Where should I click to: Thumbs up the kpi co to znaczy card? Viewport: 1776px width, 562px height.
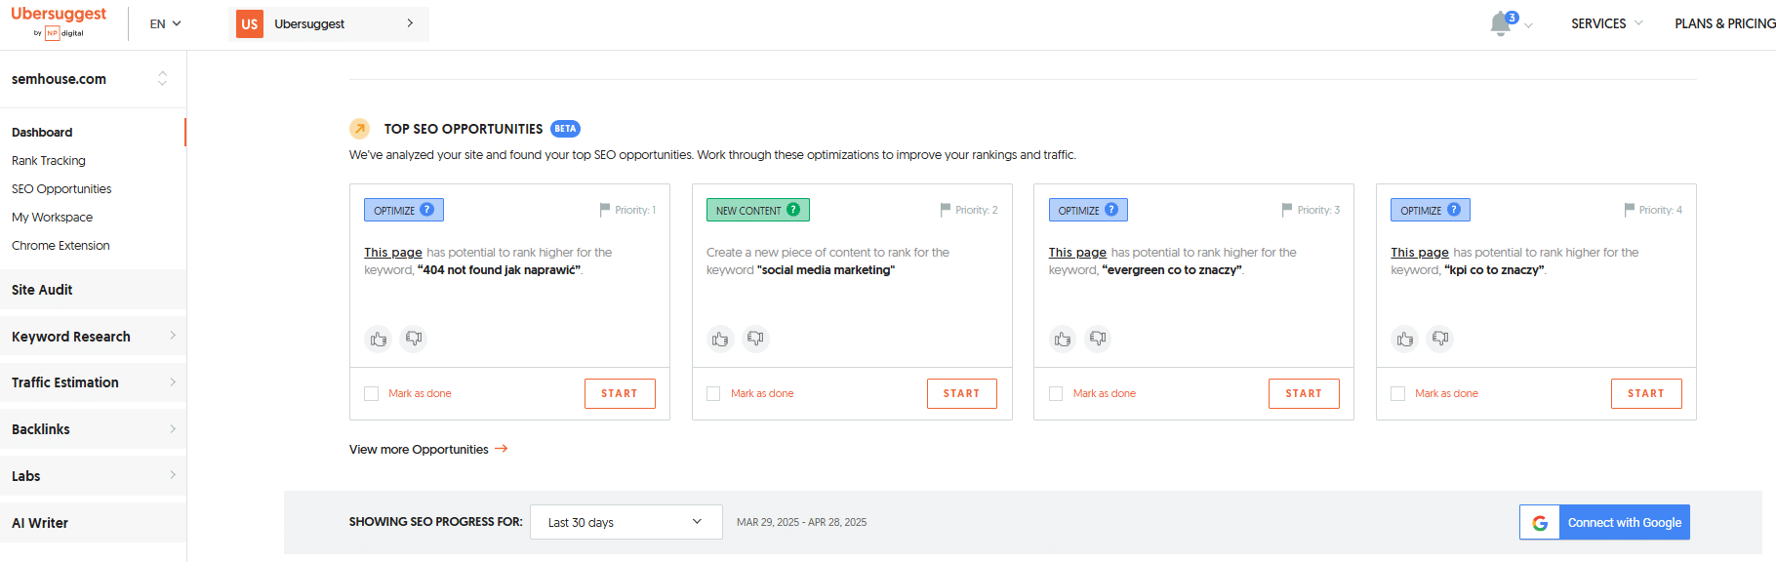pos(1405,339)
